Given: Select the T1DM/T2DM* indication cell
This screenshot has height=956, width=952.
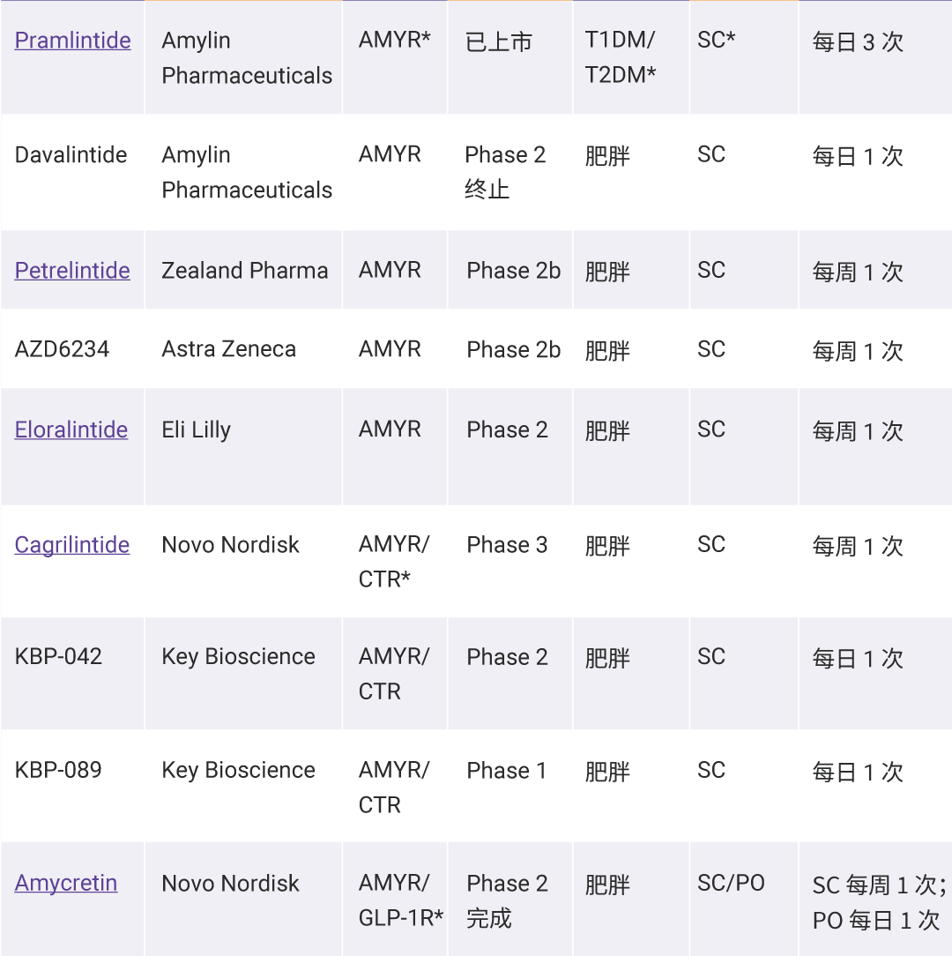Looking at the screenshot, I should pyautogui.click(x=621, y=58).
